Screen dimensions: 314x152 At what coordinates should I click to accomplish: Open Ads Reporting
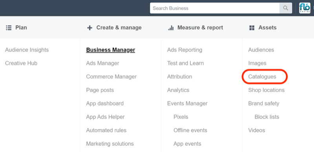click(184, 49)
